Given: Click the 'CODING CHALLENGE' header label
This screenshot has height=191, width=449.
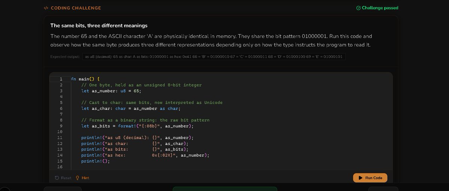Looking at the screenshot, I should click(76, 8).
